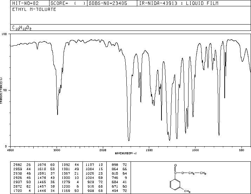Screen dimensions: 251x194
Task: Select the 1591 peak entry in table
Action: pyautogui.click(x=42, y=173)
